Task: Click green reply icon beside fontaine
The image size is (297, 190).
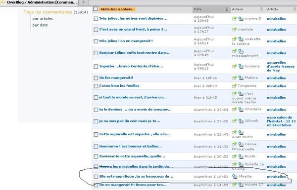Action: pyautogui.click(x=234, y=66)
